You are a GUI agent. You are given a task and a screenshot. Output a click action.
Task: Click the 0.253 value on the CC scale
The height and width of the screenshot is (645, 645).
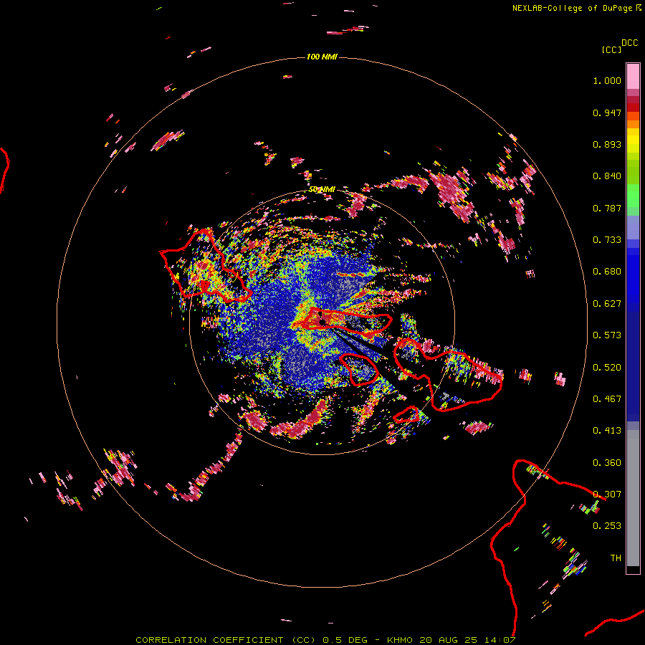(x=607, y=526)
